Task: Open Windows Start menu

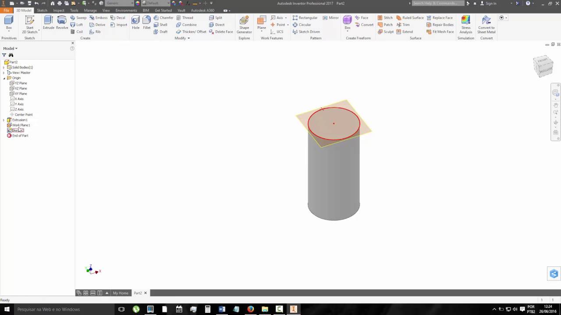Action: point(7,309)
